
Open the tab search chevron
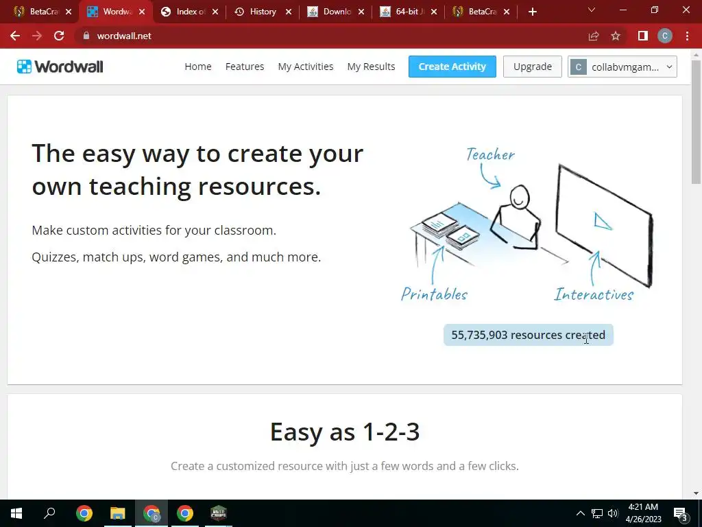click(x=592, y=10)
